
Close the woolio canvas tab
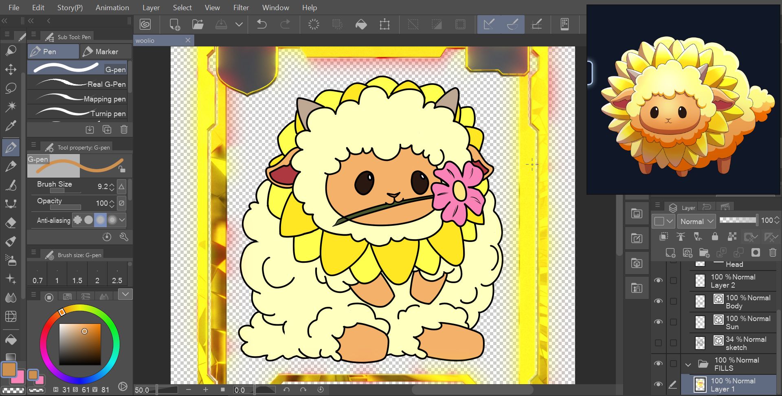pyautogui.click(x=188, y=40)
